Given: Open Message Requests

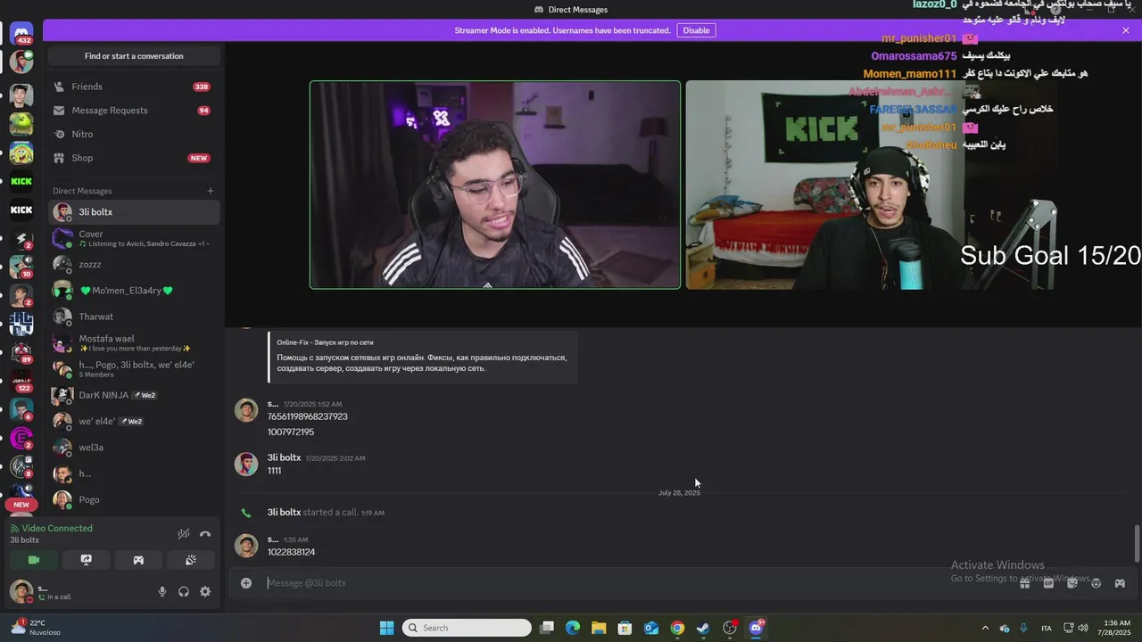Looking at the screenshot, I should point(134,111).
